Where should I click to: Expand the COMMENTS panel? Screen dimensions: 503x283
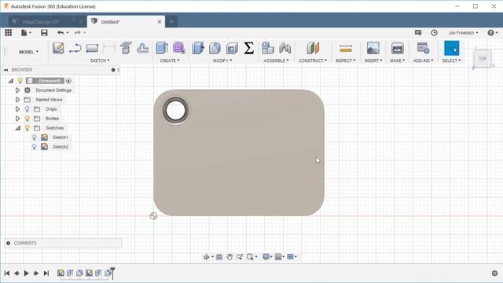pos(9,243)
